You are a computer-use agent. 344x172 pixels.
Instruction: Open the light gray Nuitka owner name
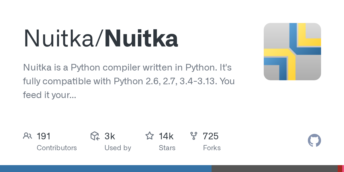61,39
